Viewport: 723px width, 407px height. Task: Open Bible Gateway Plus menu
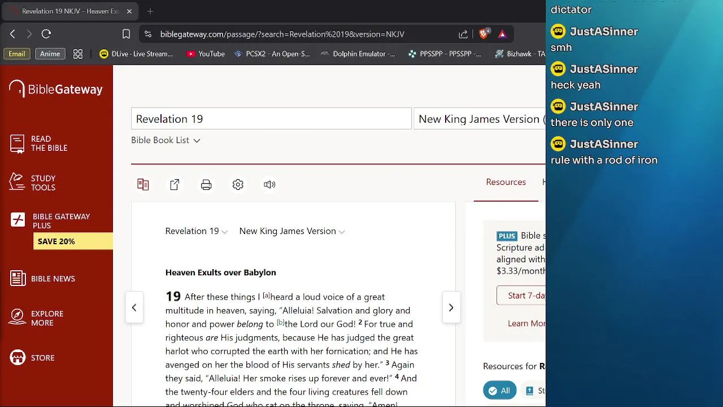tap(50, 220)
